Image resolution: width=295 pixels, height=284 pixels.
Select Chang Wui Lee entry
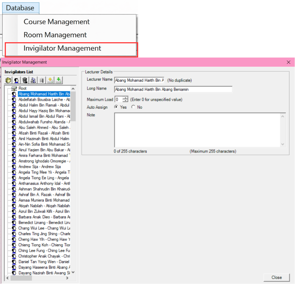44,228
